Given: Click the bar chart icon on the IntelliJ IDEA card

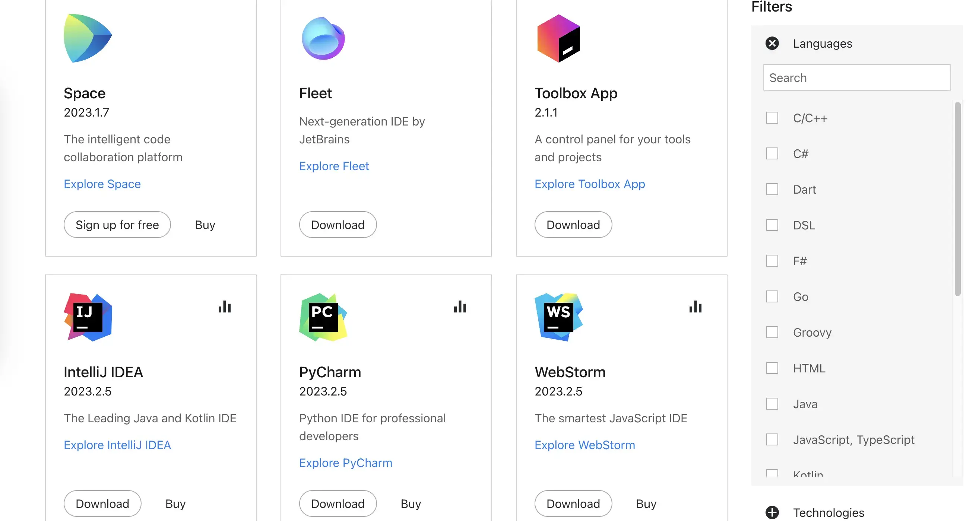Looking at the screenshot, I should [225, 306].
